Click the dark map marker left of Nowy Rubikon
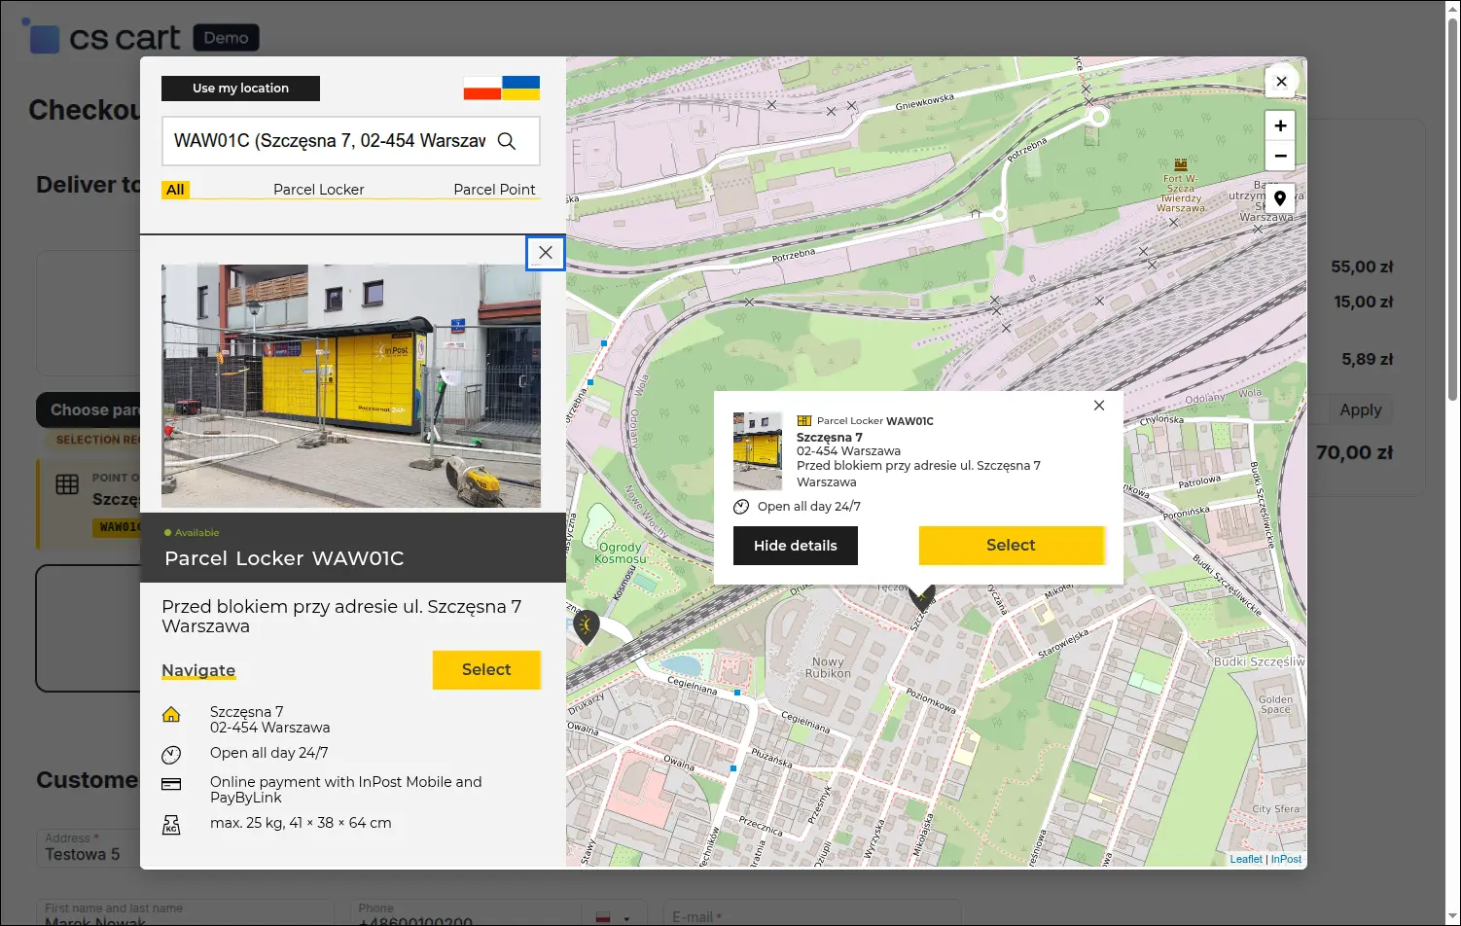 (586, 625)
